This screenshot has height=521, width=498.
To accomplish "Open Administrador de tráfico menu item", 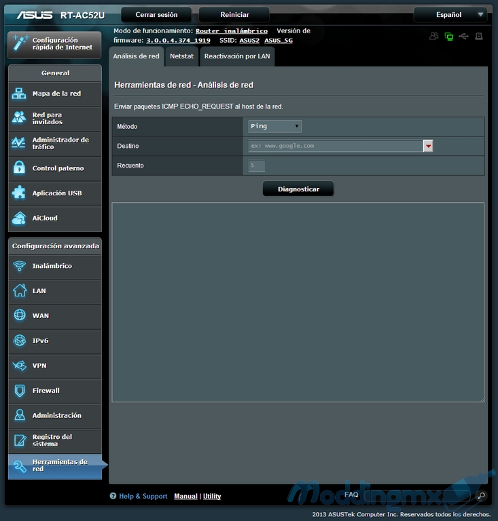I will (x=55, y=143).
